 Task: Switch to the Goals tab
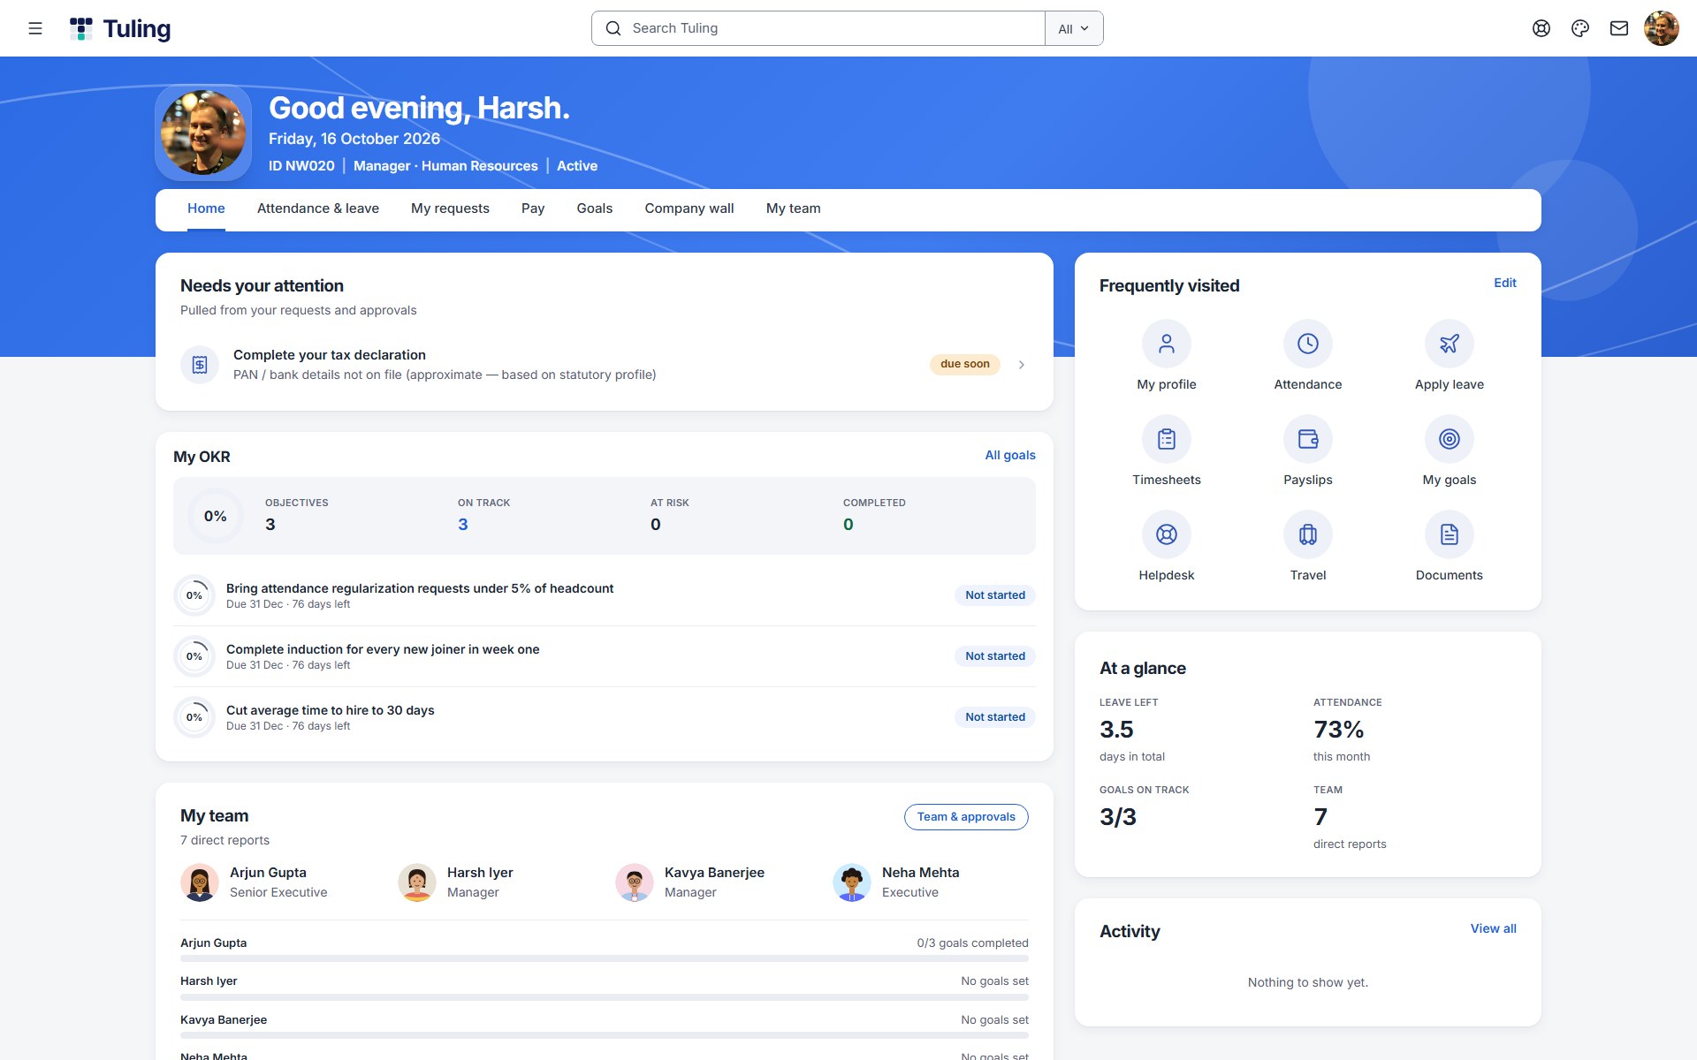(595, 208)
